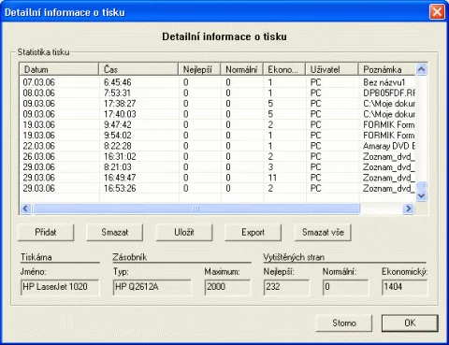Click the Nejlepší pages field showing 232
This screenshot has width=449, height=345.
click(286, 287)
